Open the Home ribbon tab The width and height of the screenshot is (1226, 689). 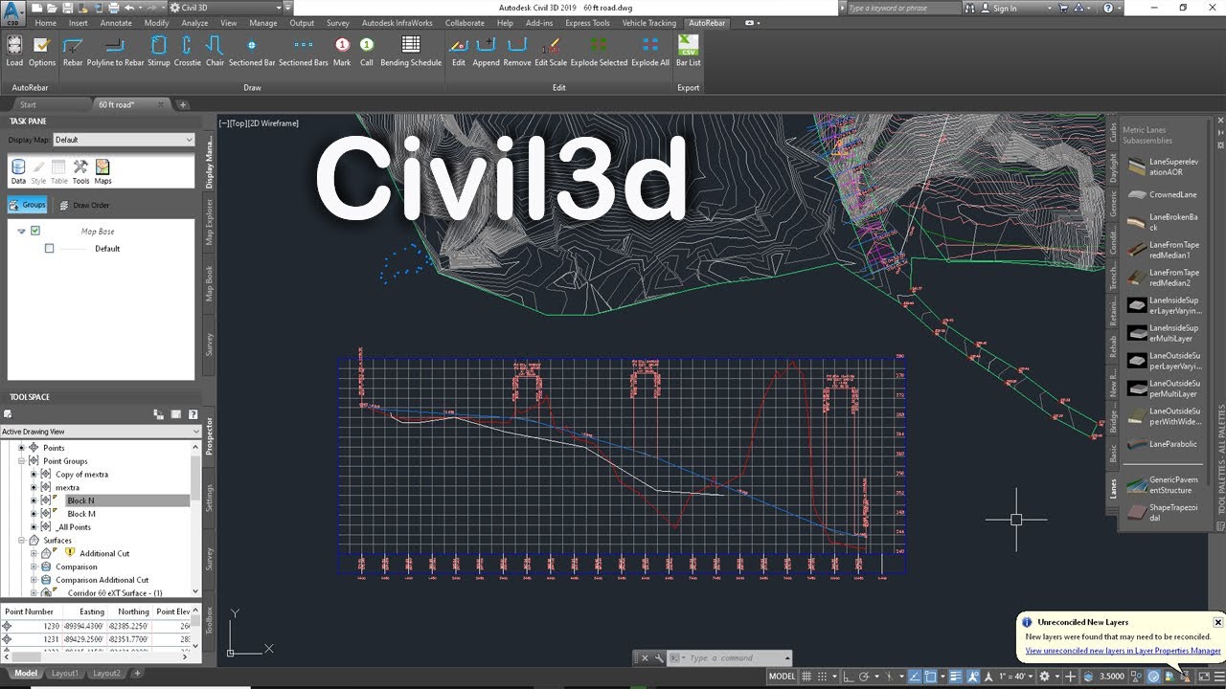tap(45, 23)
